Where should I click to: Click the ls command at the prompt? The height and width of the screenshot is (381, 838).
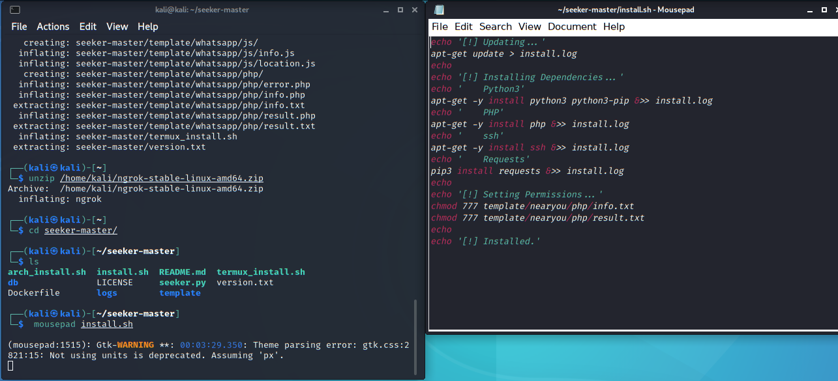pyautogui.click(x=34, y=261)
